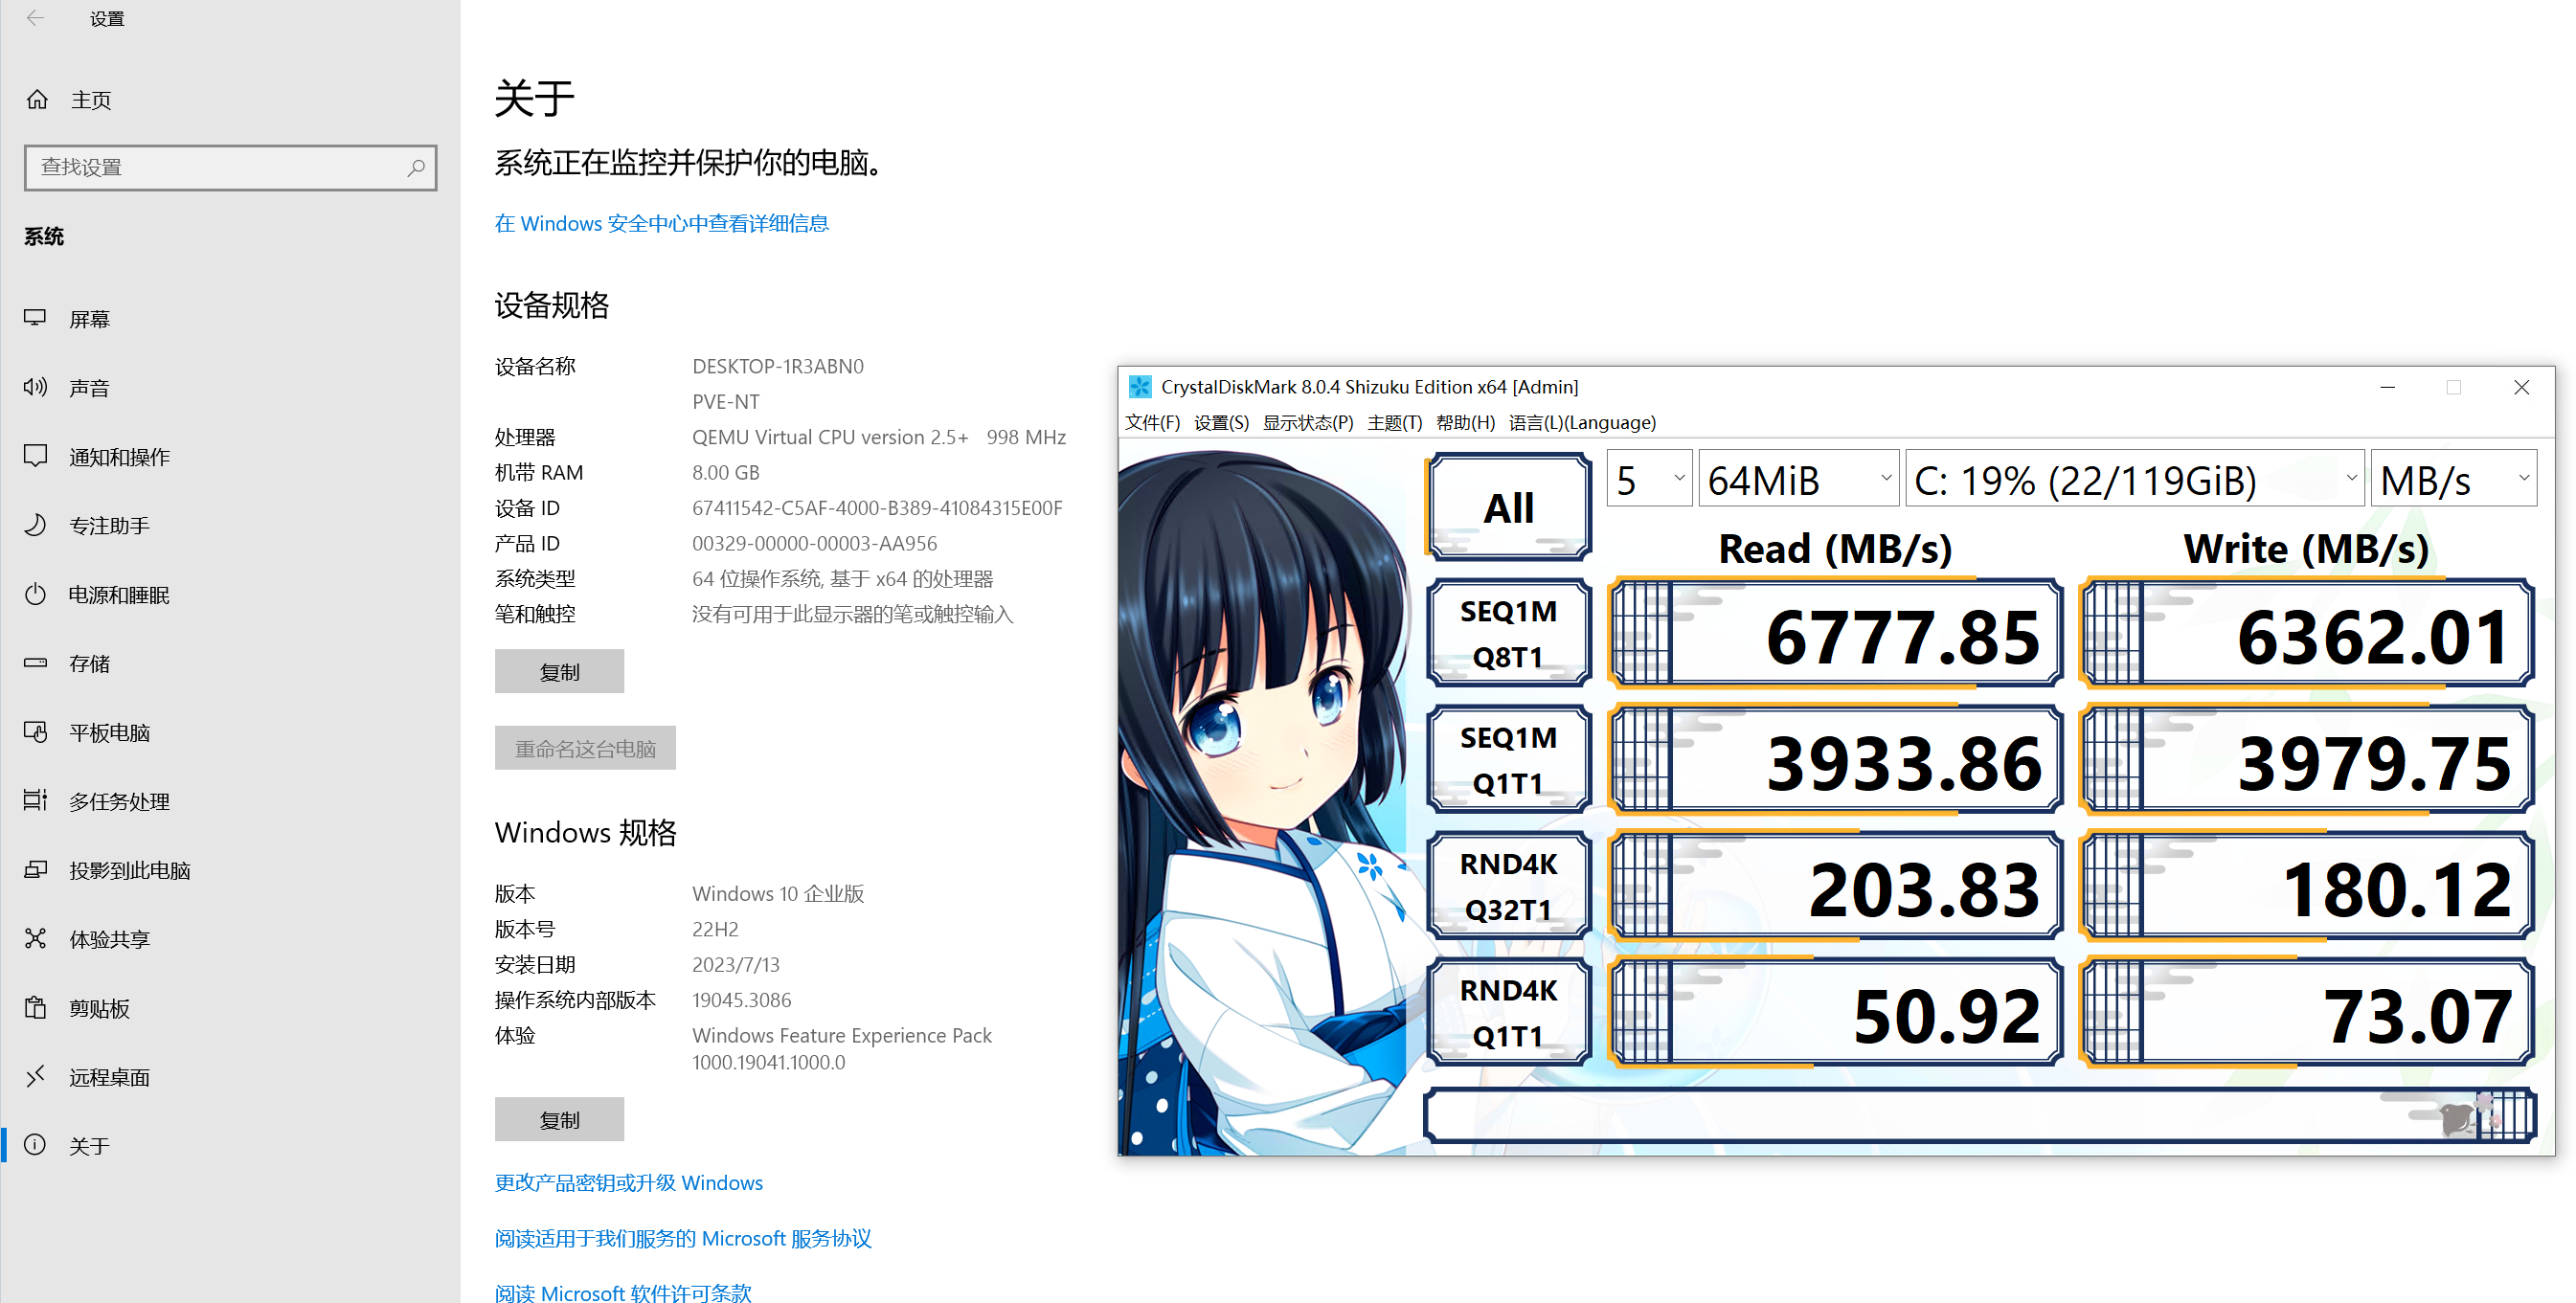
Task: Click the Display monitor icon
Action: (35, 318)
